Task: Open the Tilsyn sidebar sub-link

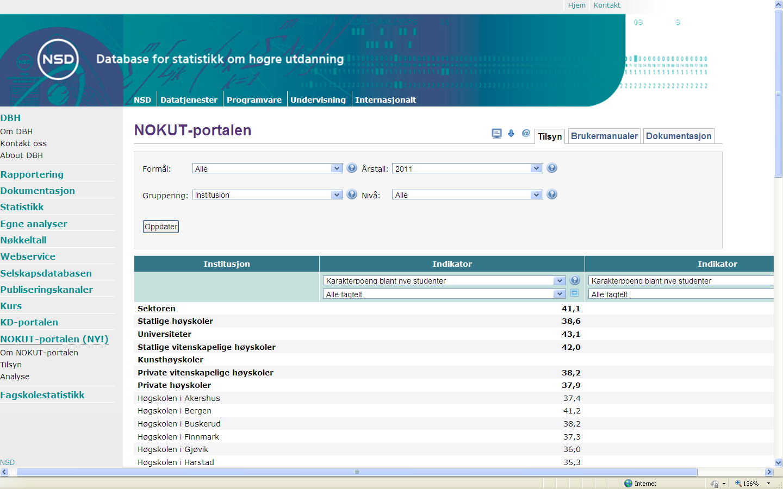Action: point(11,365)
